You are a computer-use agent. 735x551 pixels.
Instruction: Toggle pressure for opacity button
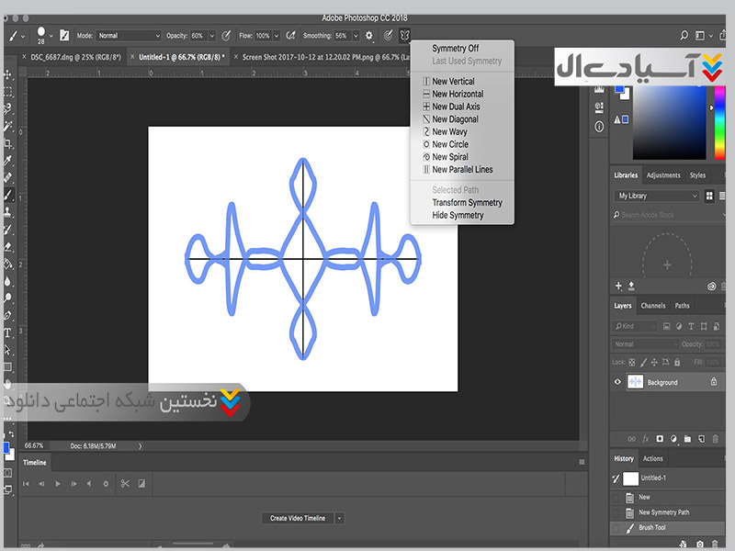pos(226,35)
